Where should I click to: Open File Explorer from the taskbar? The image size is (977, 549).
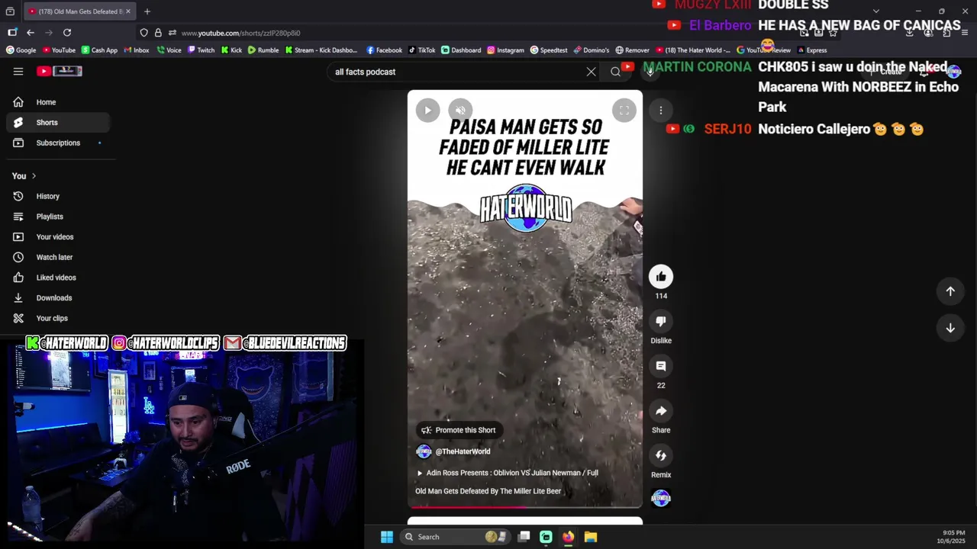pos(590,537)
